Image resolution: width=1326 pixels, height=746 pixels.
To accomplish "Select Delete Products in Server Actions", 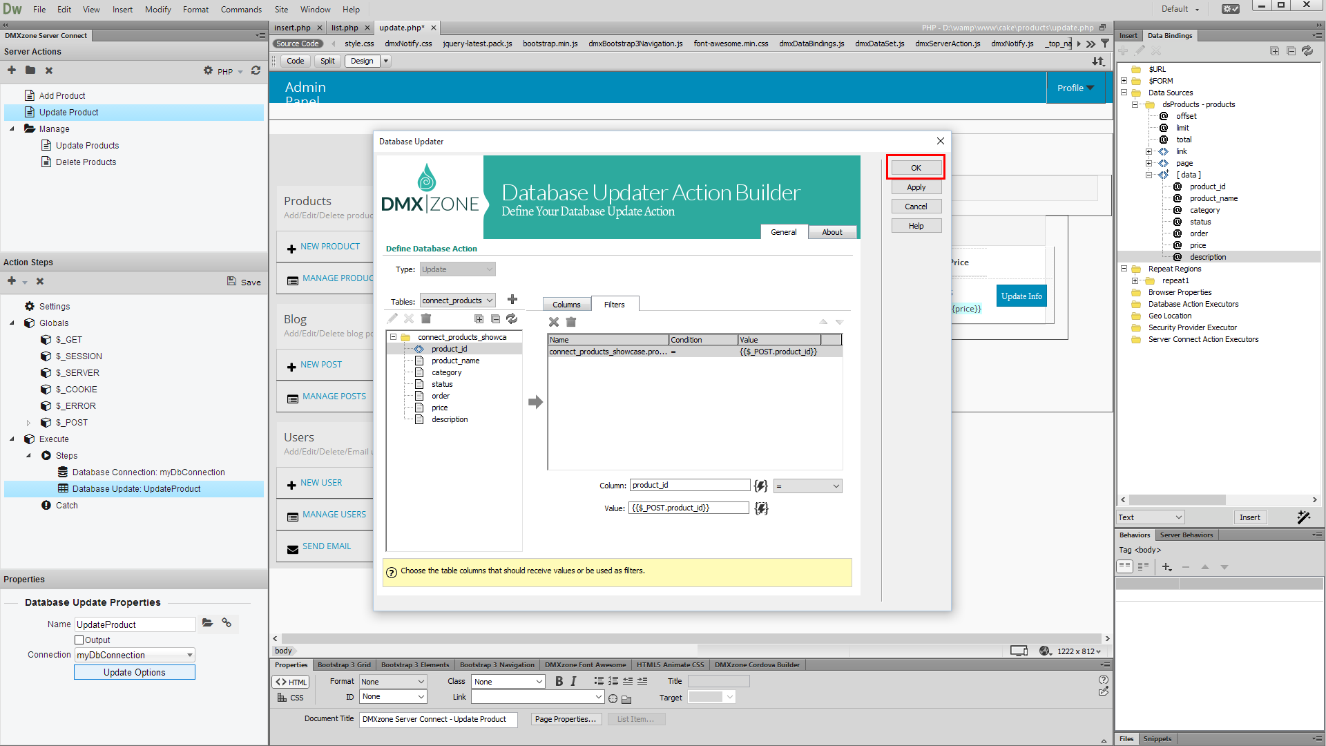I will [x=86, y=162].
